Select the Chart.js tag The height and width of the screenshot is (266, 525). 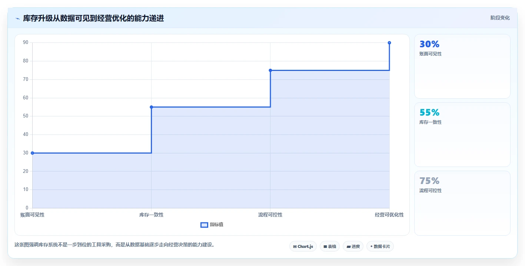[x=303, y=246]
